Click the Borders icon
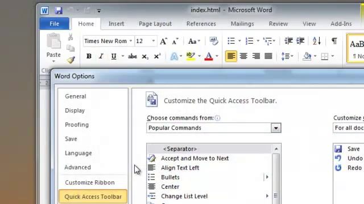 point(325,56)
